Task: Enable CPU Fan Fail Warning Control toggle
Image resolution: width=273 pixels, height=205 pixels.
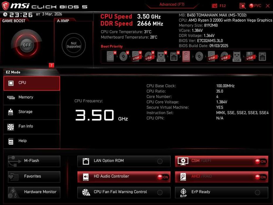Action: pyautogui.click(x=160, y=192)
